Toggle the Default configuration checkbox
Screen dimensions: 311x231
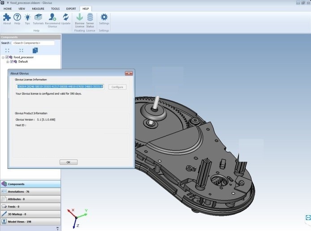tap(12, 62)
